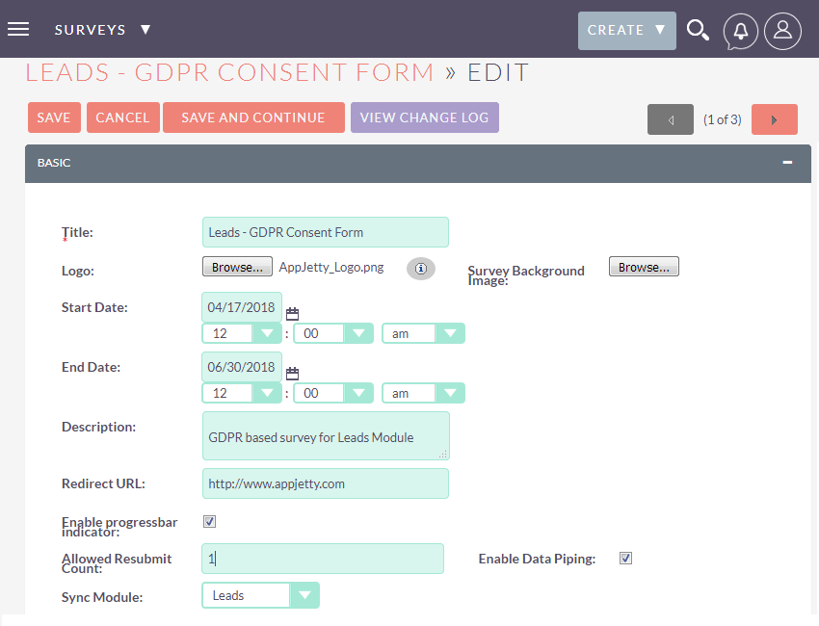Open the Create dropdown menu
Viewport: 819px width, 626px height.
(x=627, y=31)
